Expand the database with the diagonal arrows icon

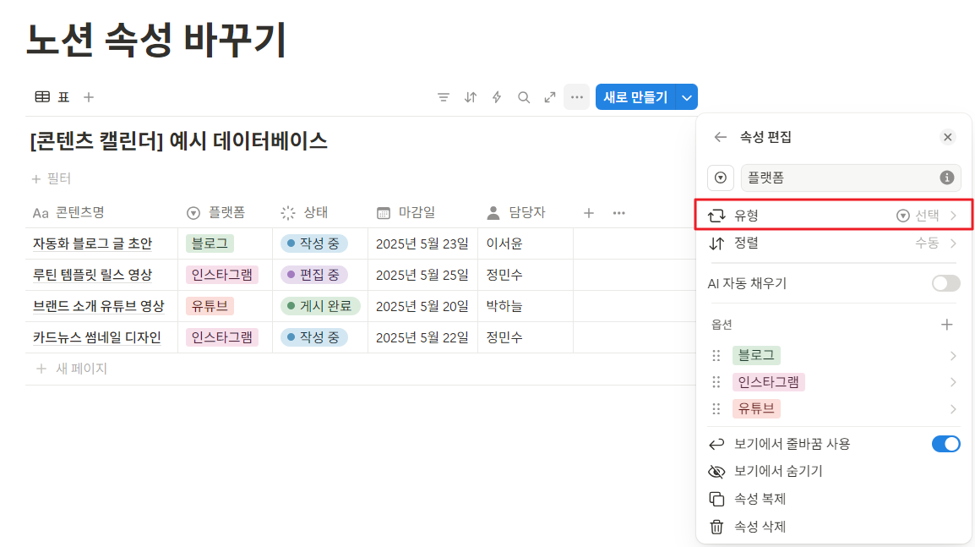click(549, 96)
